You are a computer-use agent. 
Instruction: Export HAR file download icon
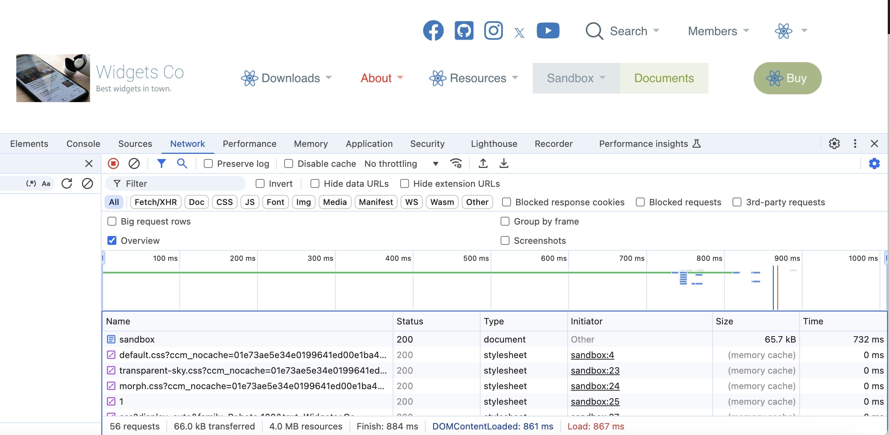(504, 163)
